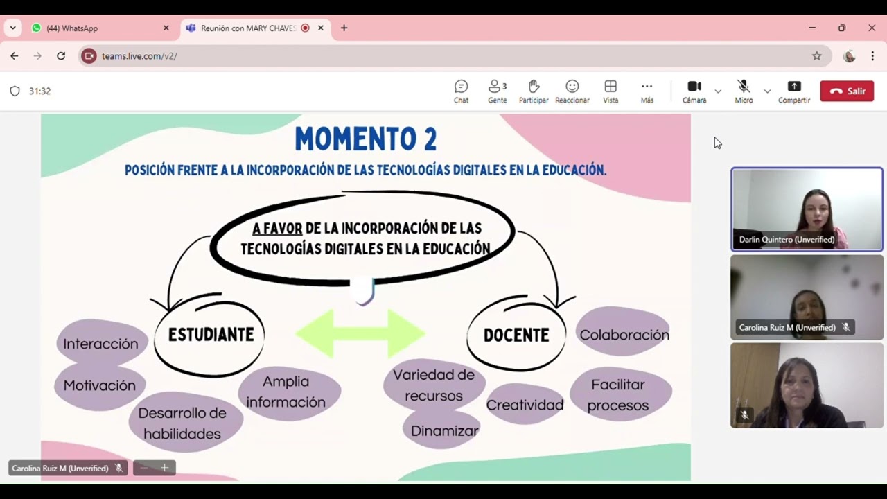887x499 pixels.
Task: Click the Creatividad bubble
Action: pos(525,405)
